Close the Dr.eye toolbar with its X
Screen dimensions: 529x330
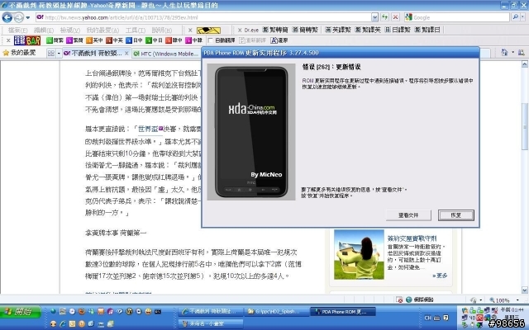click(x=240, y=30)
